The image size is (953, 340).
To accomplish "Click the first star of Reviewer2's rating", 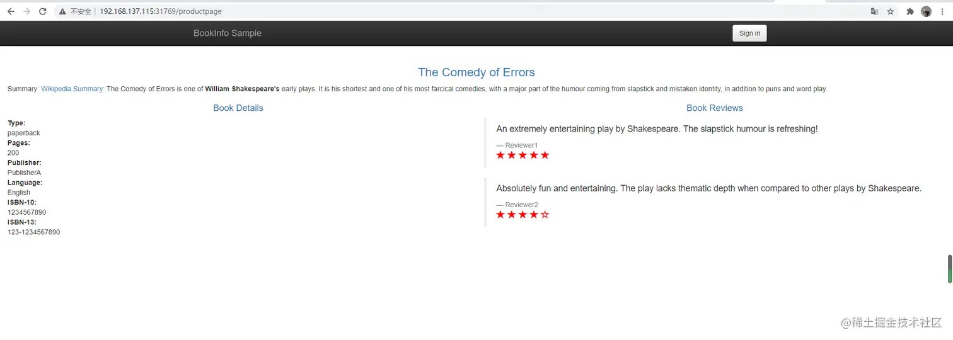I will click(x=500, y=215).
